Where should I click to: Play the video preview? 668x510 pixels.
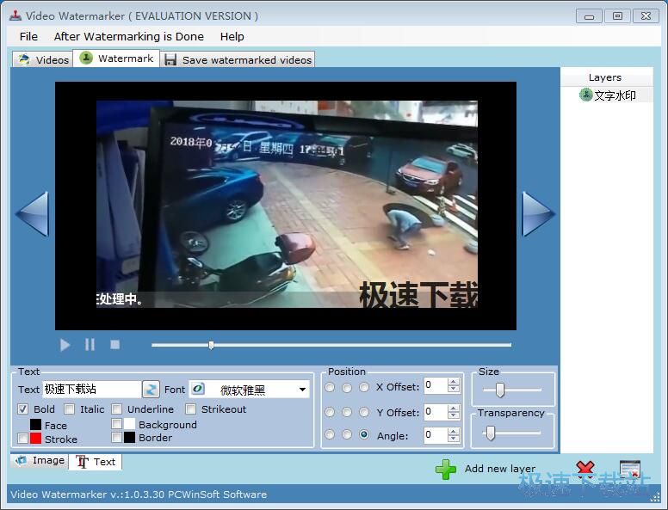click(x=65, y=345)
